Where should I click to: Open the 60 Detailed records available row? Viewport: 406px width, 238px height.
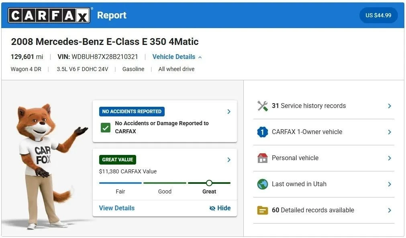tap(324, 210)
